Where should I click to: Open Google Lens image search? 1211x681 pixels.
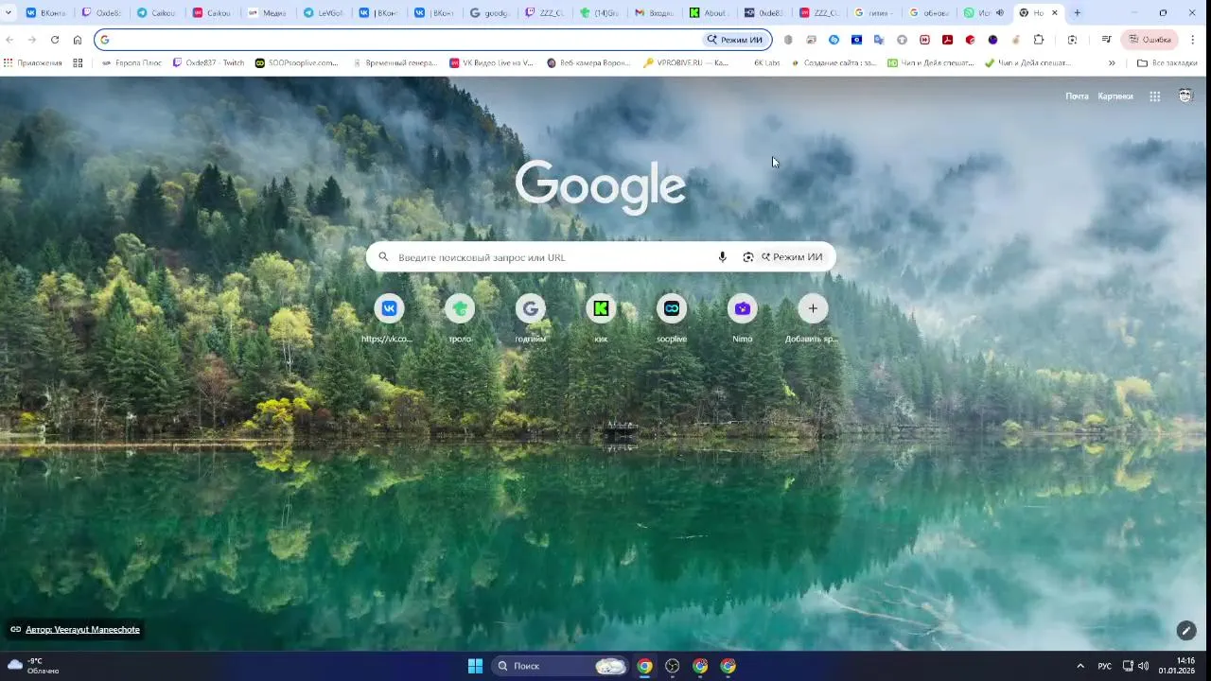coord(747,257)
